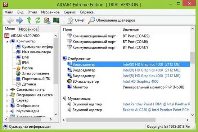Open the Отчёт menu in the menu bar
This screenshot has width=198, height=132.
click(x=32, y=12)
